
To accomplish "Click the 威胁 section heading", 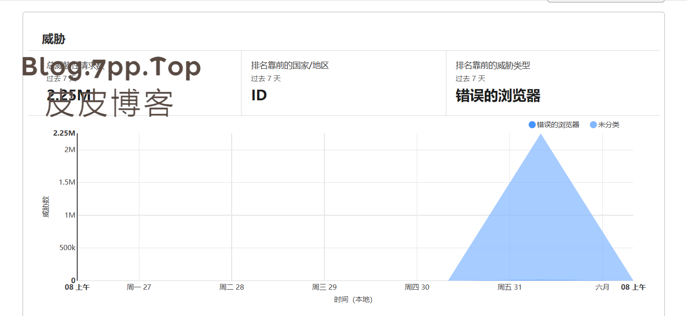I will [x=53, y=40].
